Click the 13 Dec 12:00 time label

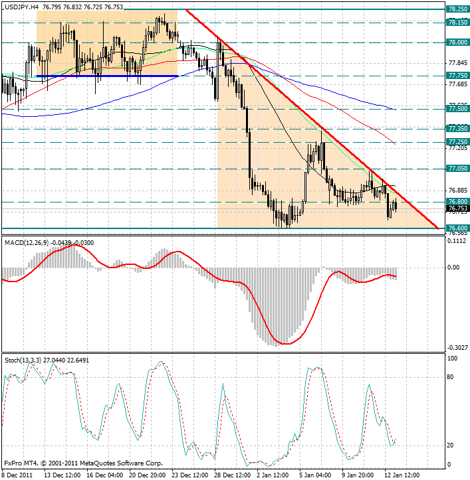[x=62, y=475]
